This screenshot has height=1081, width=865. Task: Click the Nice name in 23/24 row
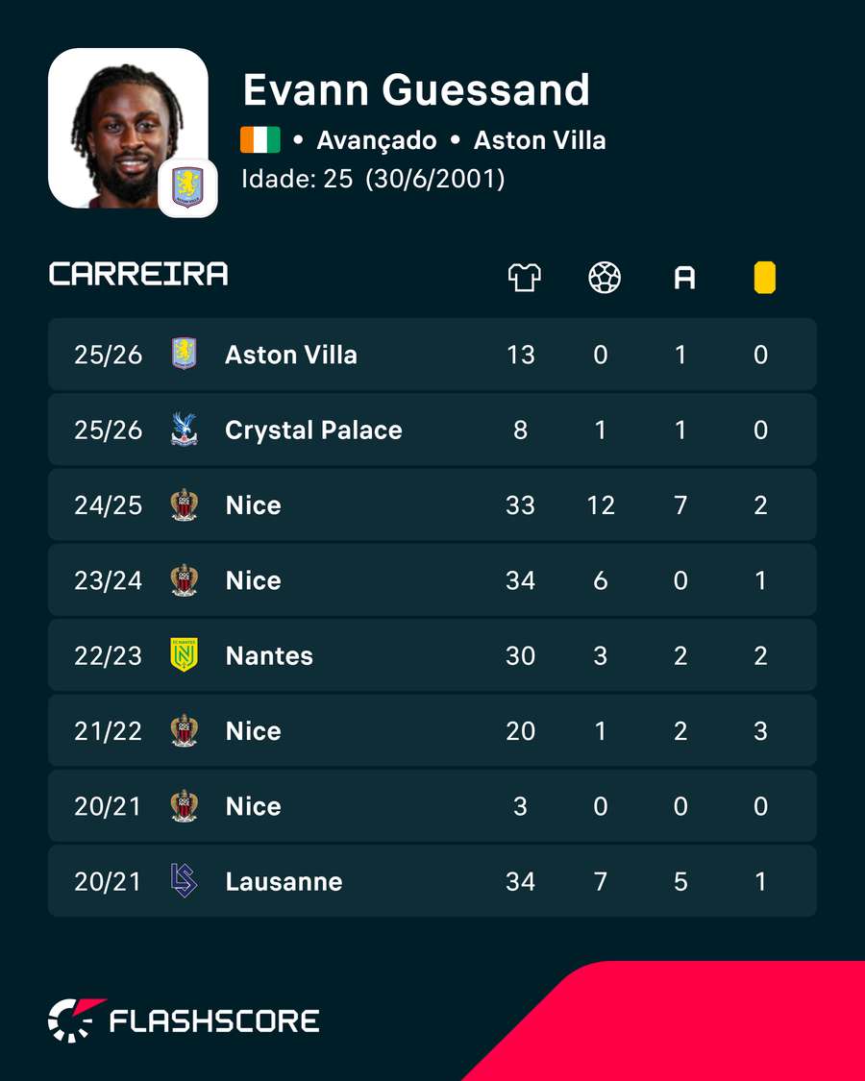pyautogui.click(x=253, y=580)
